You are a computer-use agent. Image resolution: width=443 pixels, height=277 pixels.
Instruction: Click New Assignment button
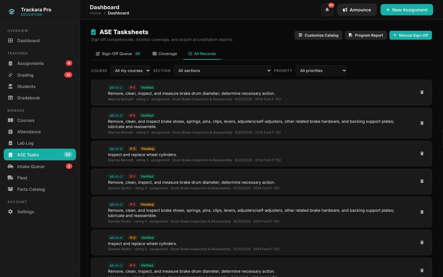pyautogui.click(x=406, y=10)
